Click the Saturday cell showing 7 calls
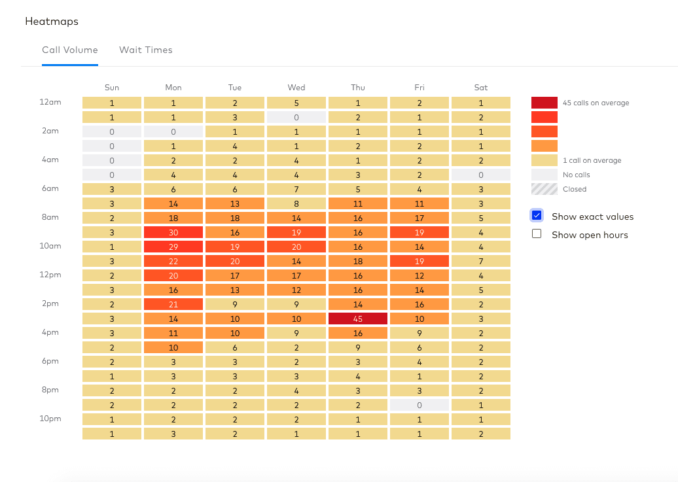Screen dimensions: 678x482 click(x=481, y=261)
